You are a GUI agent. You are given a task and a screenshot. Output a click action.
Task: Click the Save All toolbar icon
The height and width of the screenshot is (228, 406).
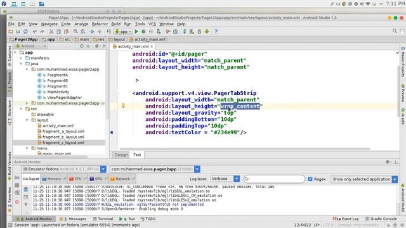click(18, 32)
